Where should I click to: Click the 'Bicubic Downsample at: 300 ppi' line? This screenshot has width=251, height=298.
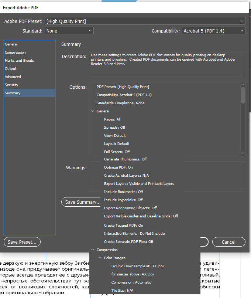click(138, 266)
